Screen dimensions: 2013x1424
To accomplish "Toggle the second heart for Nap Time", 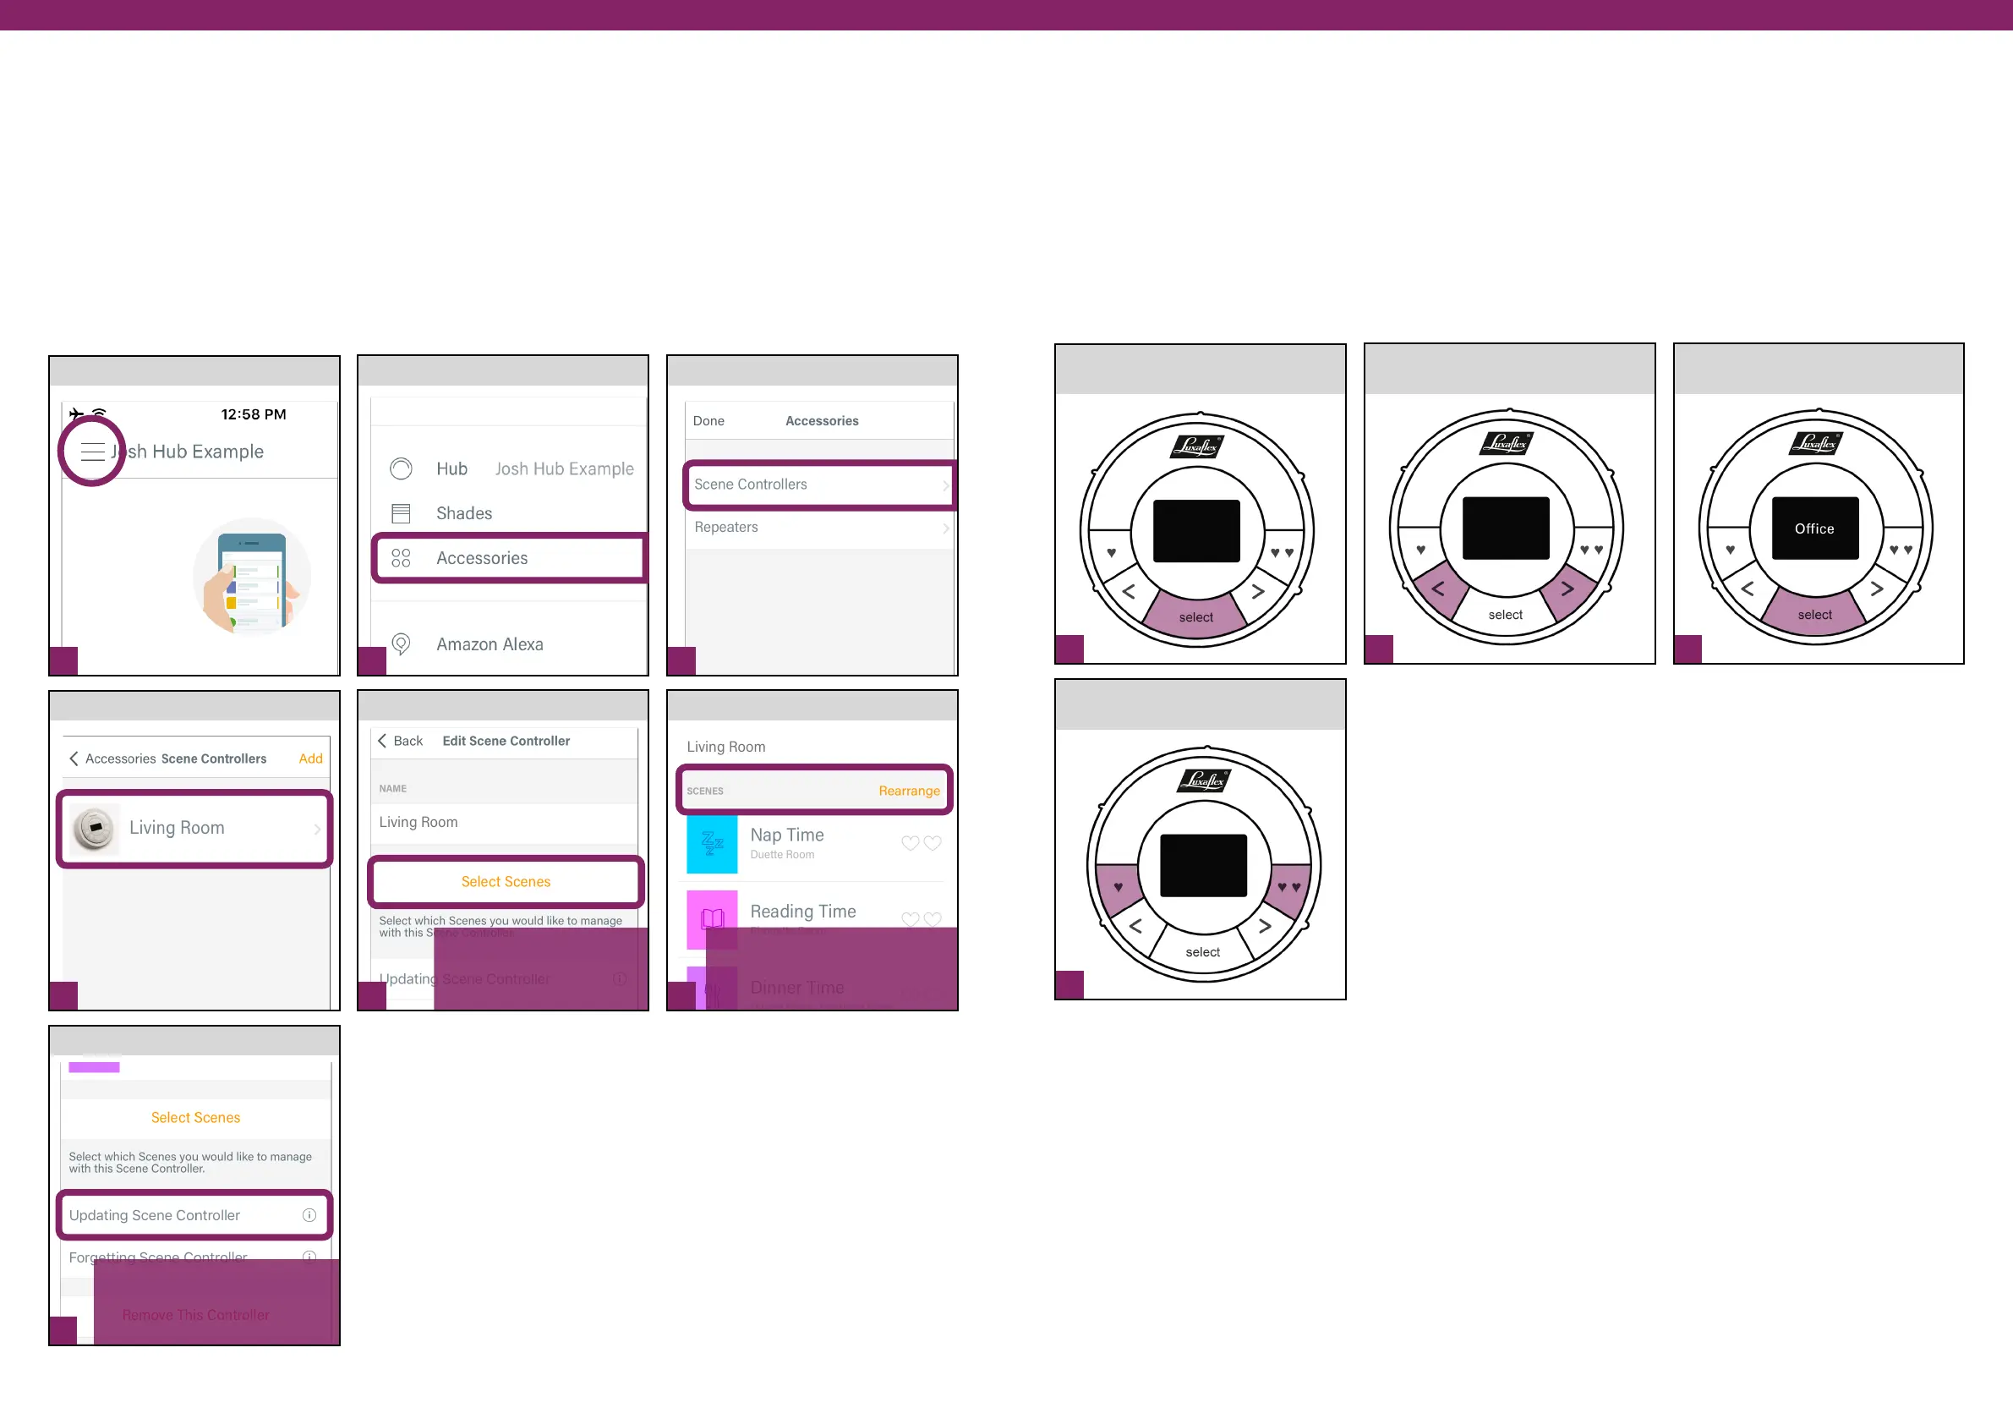I will (x=933, y=843).
